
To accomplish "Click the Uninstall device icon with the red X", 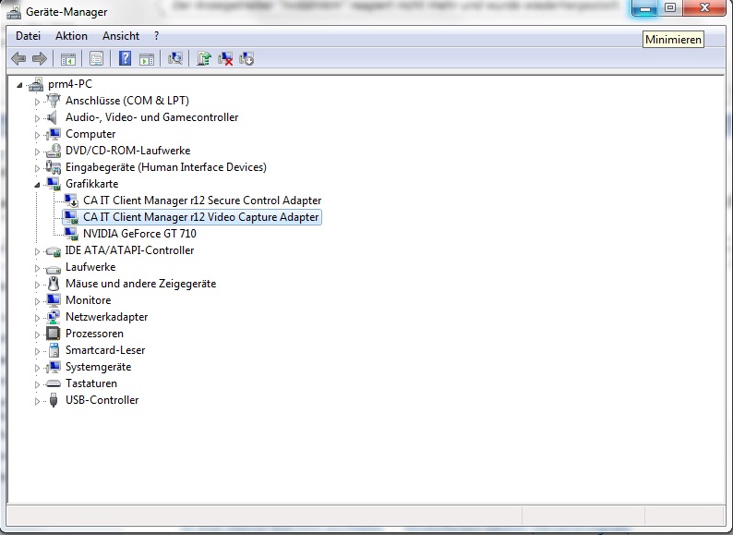I will coord(225,58).
